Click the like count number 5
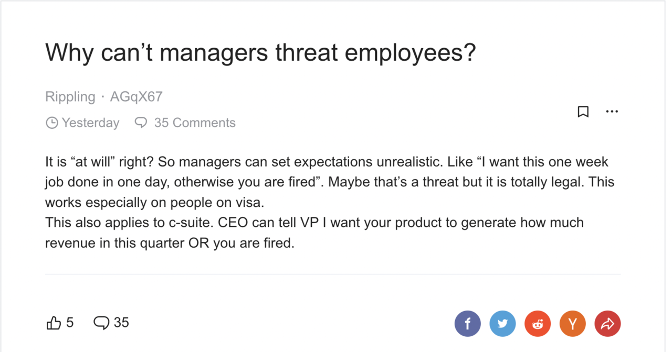 coord(70,323)
